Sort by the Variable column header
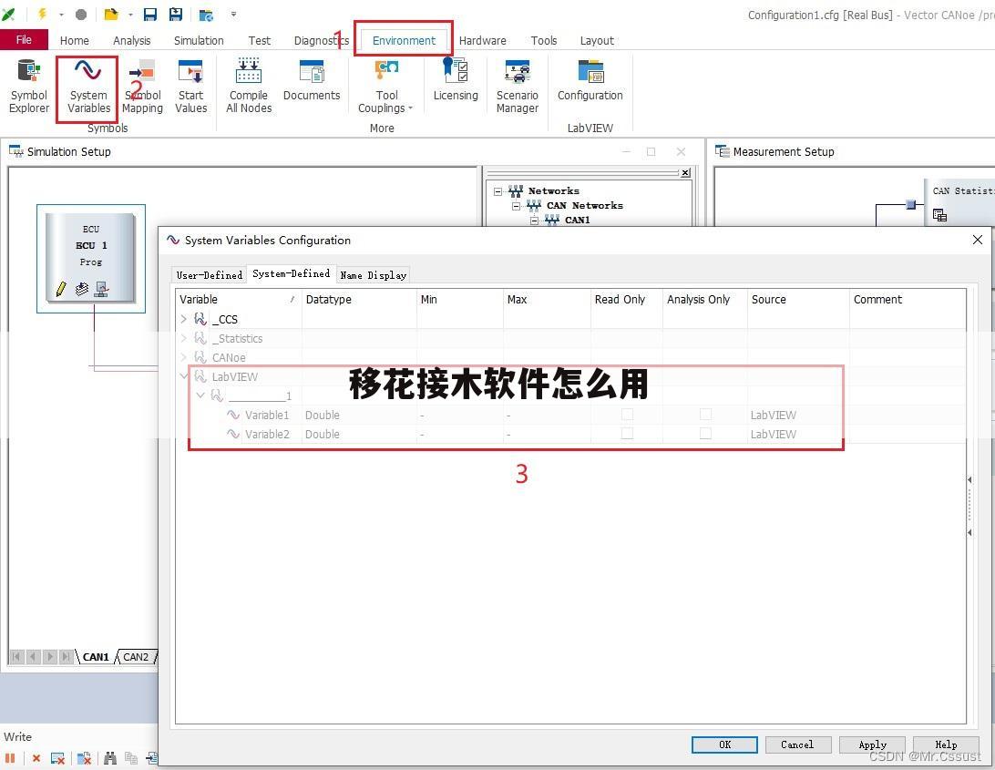Viewport: 995px width, 770px height. pos(238,299)
